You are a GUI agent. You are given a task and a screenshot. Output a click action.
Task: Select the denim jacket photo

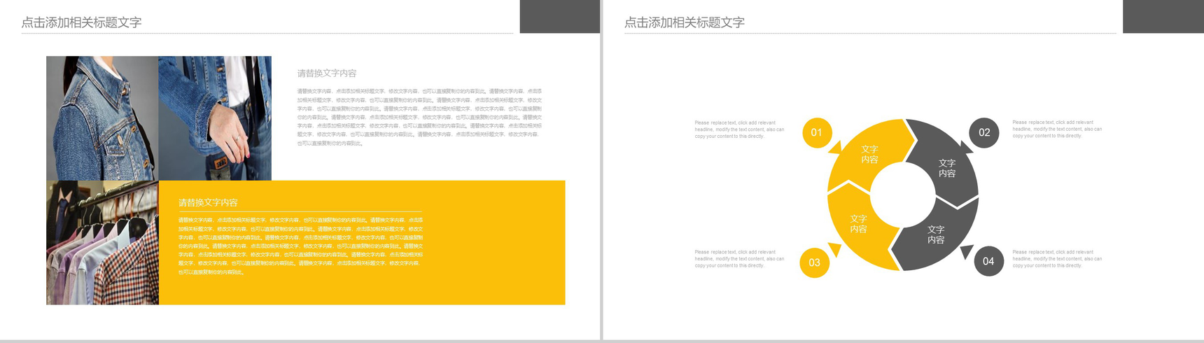[x=102, y=118]
